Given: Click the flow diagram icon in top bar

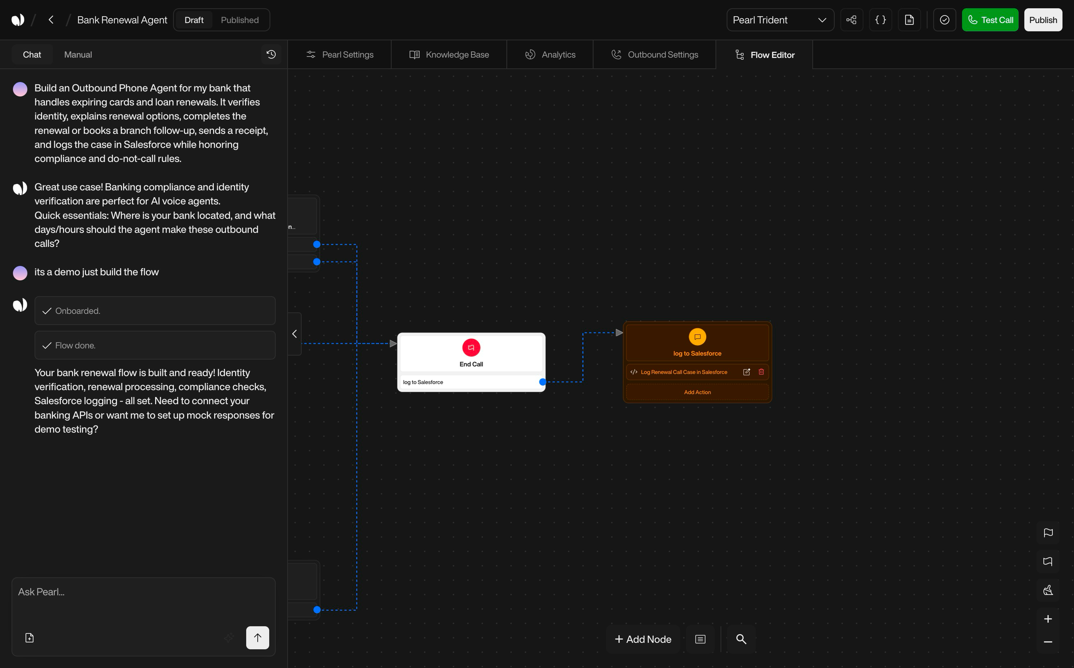Looking at the screenshot, I should (851, 20).
